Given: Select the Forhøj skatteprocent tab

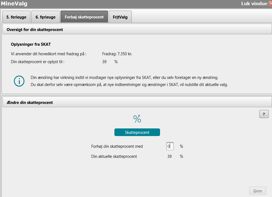Looking at the screenshot, I should 84,17.
